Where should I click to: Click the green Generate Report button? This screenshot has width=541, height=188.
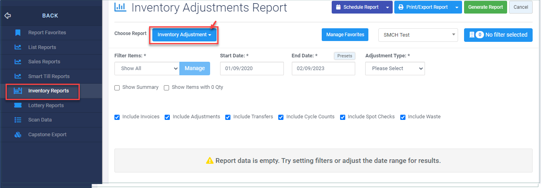pos(486,7)
